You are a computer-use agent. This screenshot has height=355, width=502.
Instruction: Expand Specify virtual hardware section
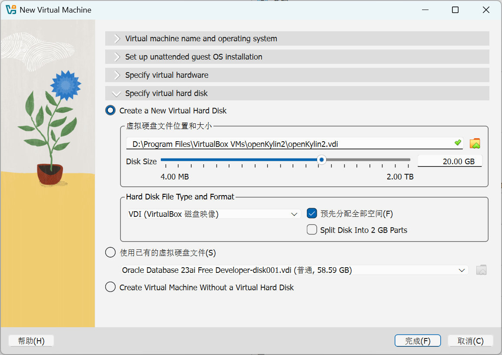click(297, 75)
